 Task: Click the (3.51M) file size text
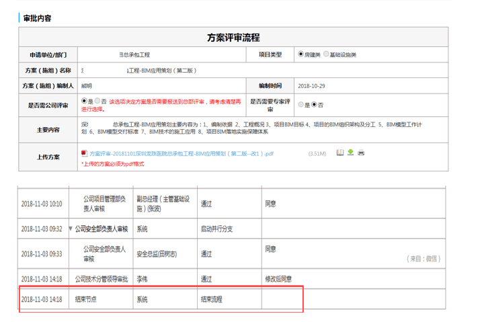(317, 154)
